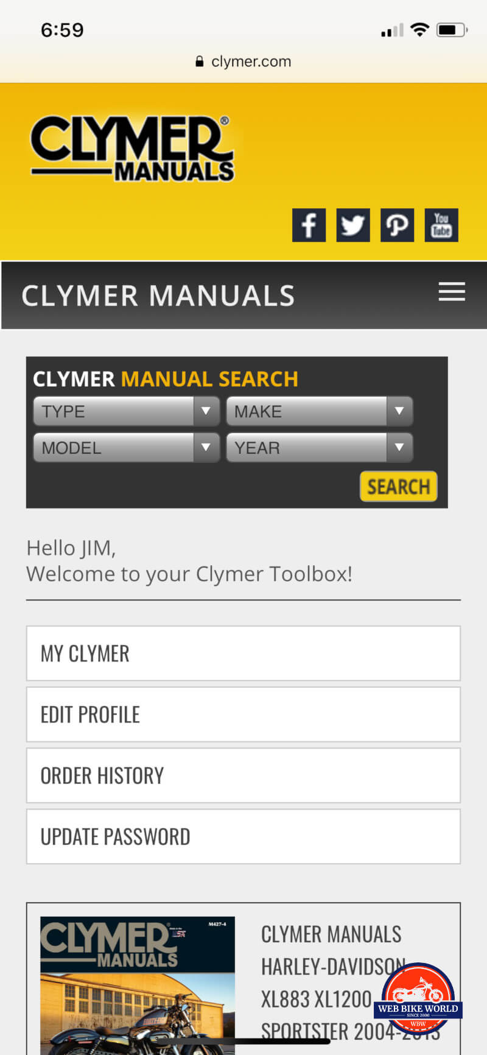
Task: Tap the clymer.com address bar
Action: point(251,62)
